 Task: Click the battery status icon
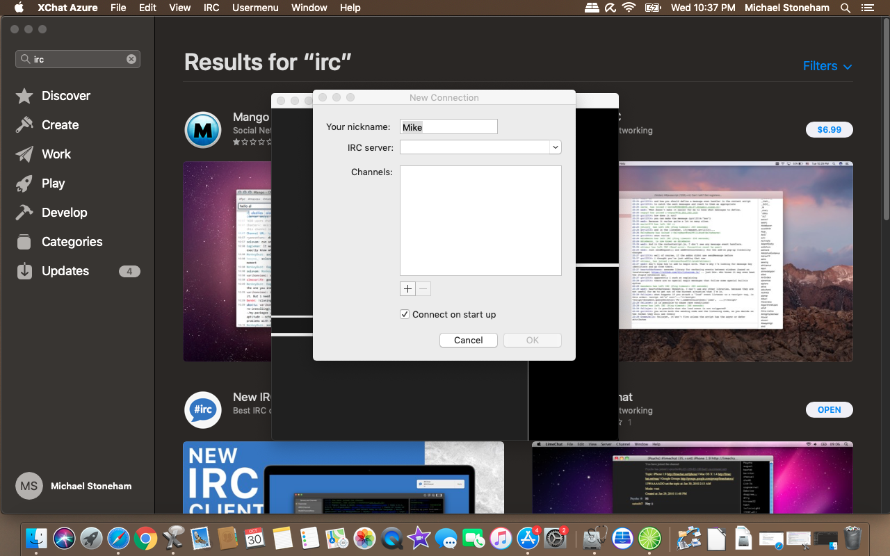pos(653,8)
